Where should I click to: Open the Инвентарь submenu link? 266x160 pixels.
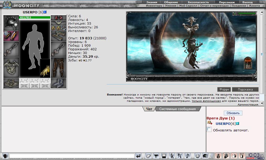[x=154, y=6]
